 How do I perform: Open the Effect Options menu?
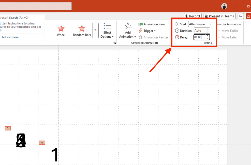[107, 31]
